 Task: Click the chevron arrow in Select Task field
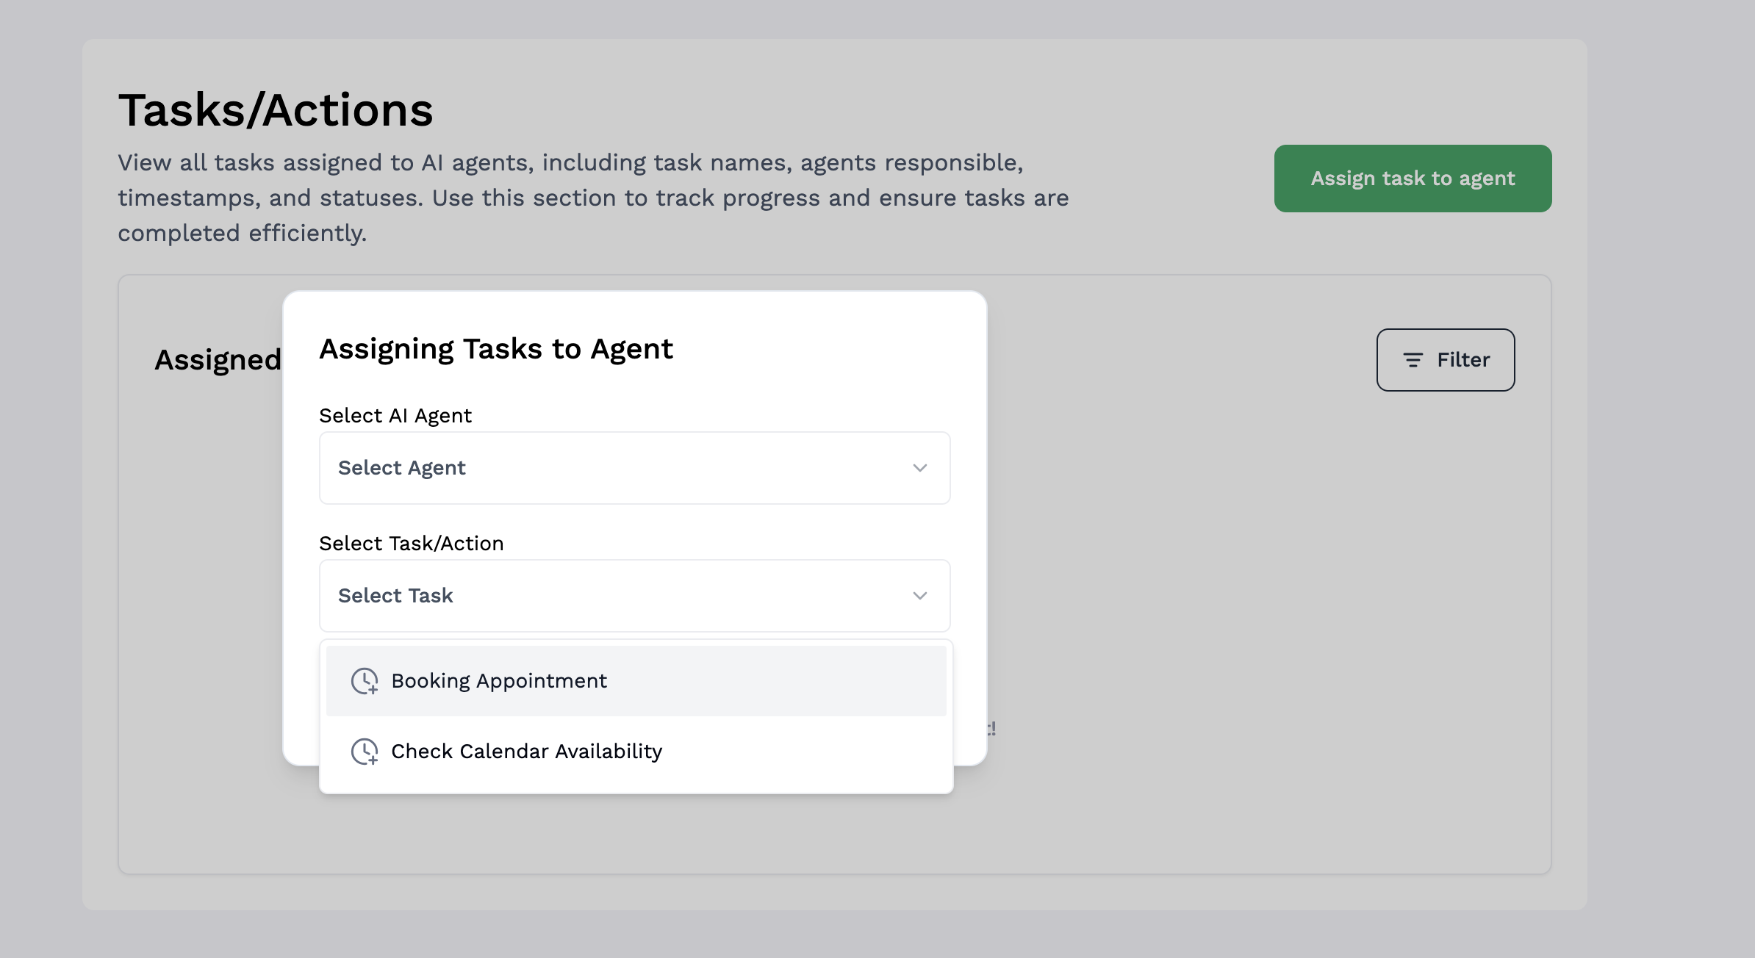(x=919, y=596)
